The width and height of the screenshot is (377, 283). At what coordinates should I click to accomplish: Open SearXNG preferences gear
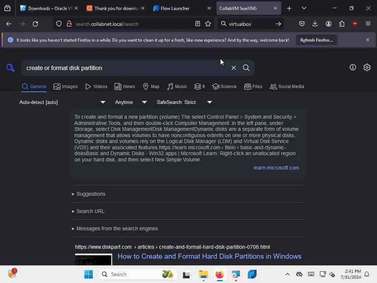point(367,67)
